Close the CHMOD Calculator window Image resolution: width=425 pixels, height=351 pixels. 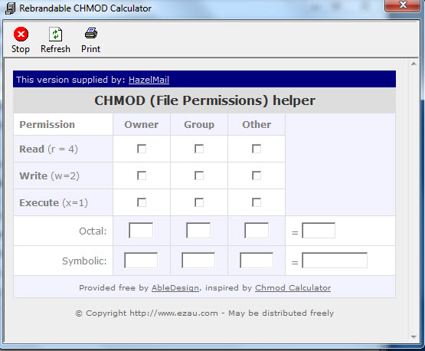click(x=403, y=5)
